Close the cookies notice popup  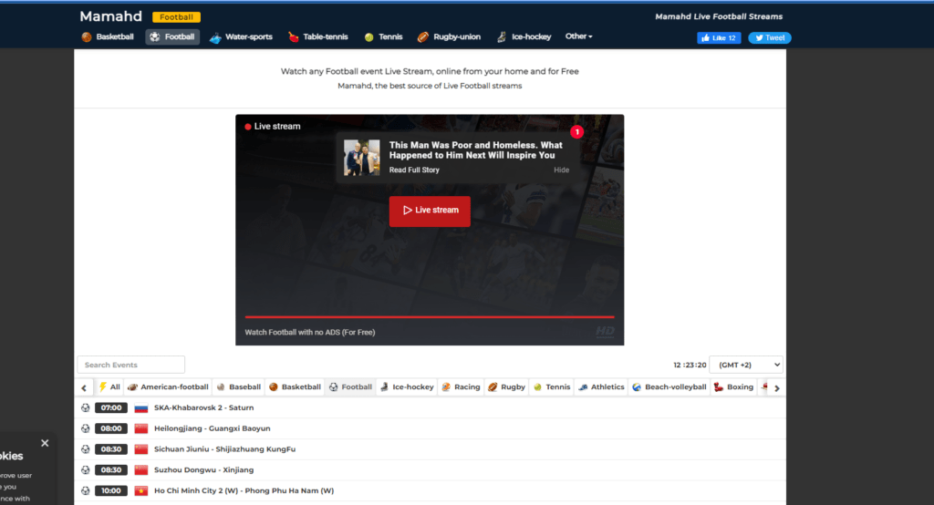(x=45, y=443)
